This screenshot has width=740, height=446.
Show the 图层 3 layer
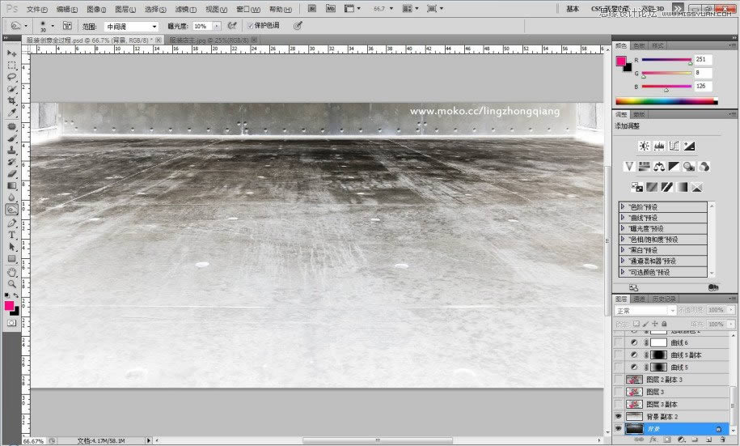click(619, 392)
